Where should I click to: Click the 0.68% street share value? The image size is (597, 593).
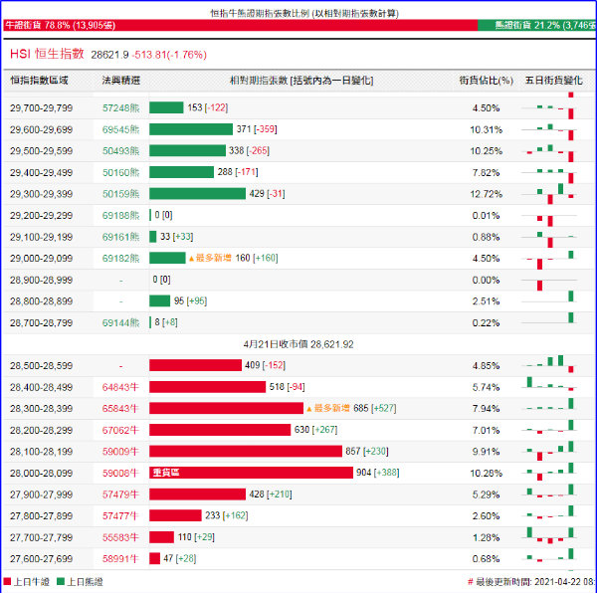tap(487, 559)
